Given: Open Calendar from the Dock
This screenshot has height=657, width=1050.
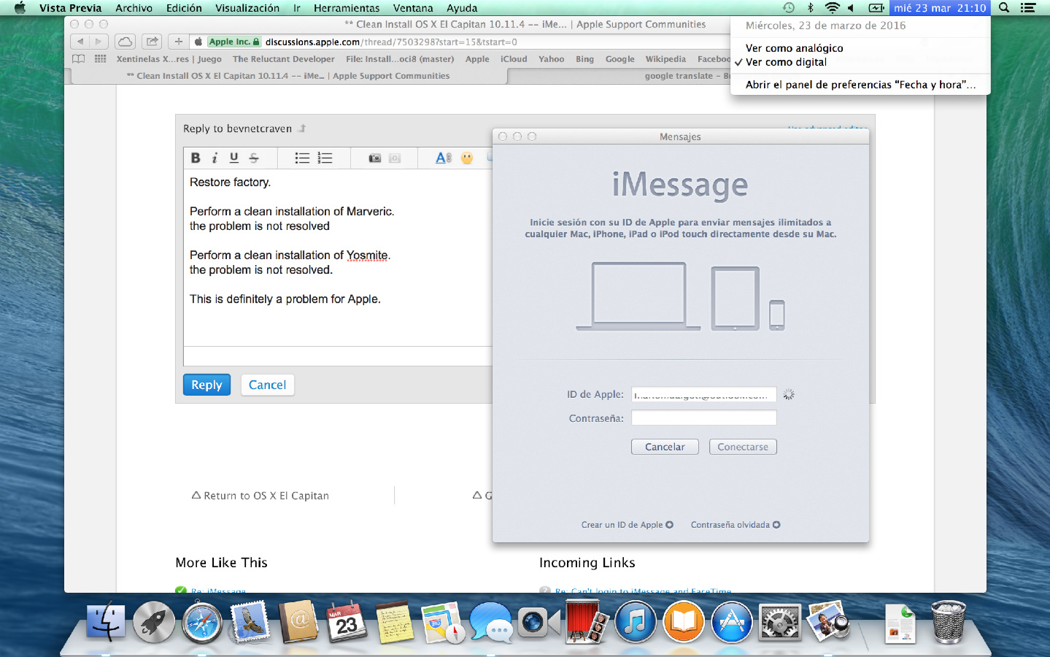Looking at the screenshot, I should click(347, 622).
